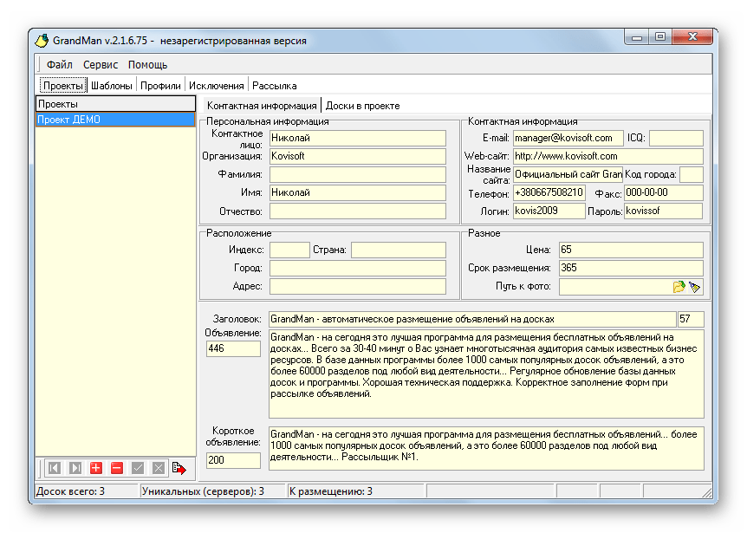This screenshot has width=747, height=533.
Task: Open the Помощь menu
Action: [147, 65]
